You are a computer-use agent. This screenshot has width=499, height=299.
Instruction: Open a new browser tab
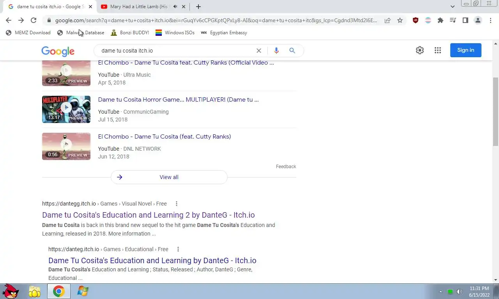coord(198,7)
